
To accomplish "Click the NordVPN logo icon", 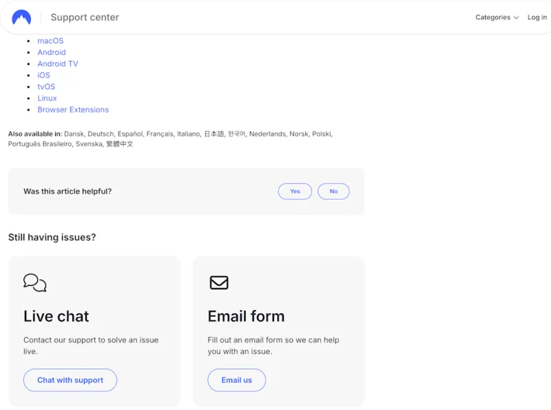I will 21,17.
